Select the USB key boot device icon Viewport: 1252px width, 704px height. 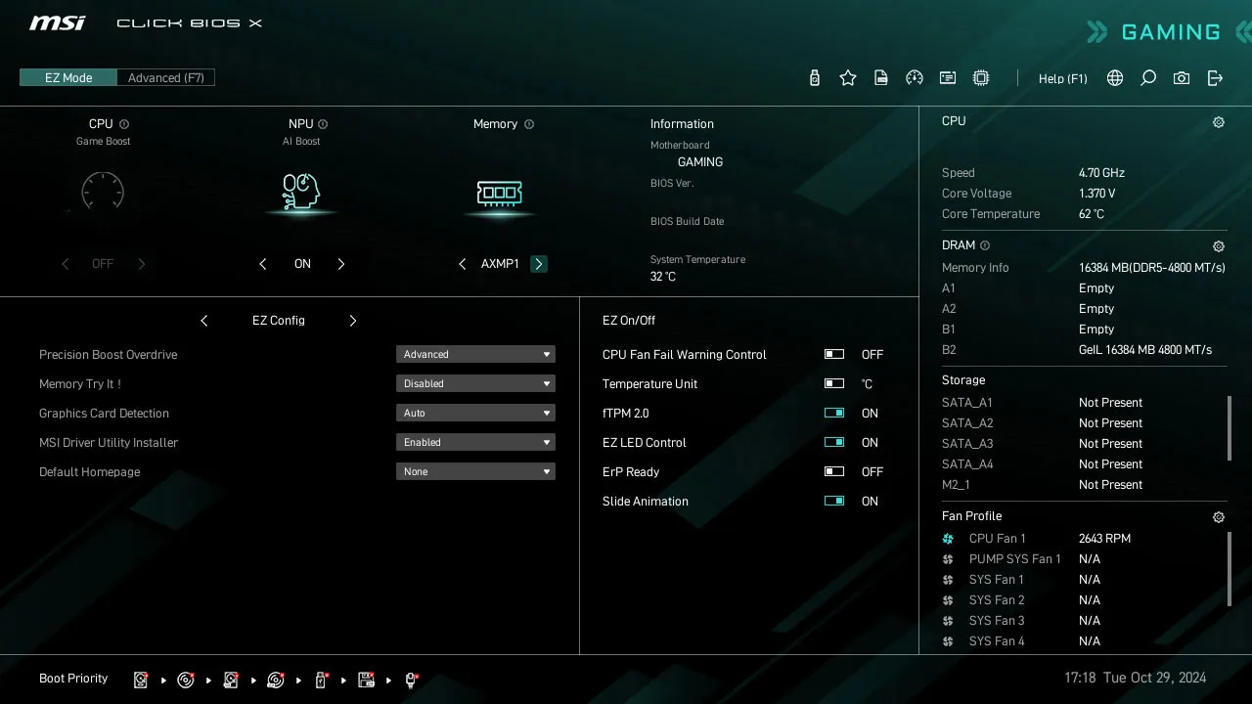pos(321,680)
